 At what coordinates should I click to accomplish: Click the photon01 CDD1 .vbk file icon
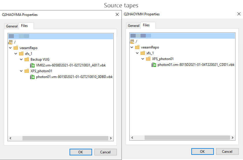(x=154, y=65)
